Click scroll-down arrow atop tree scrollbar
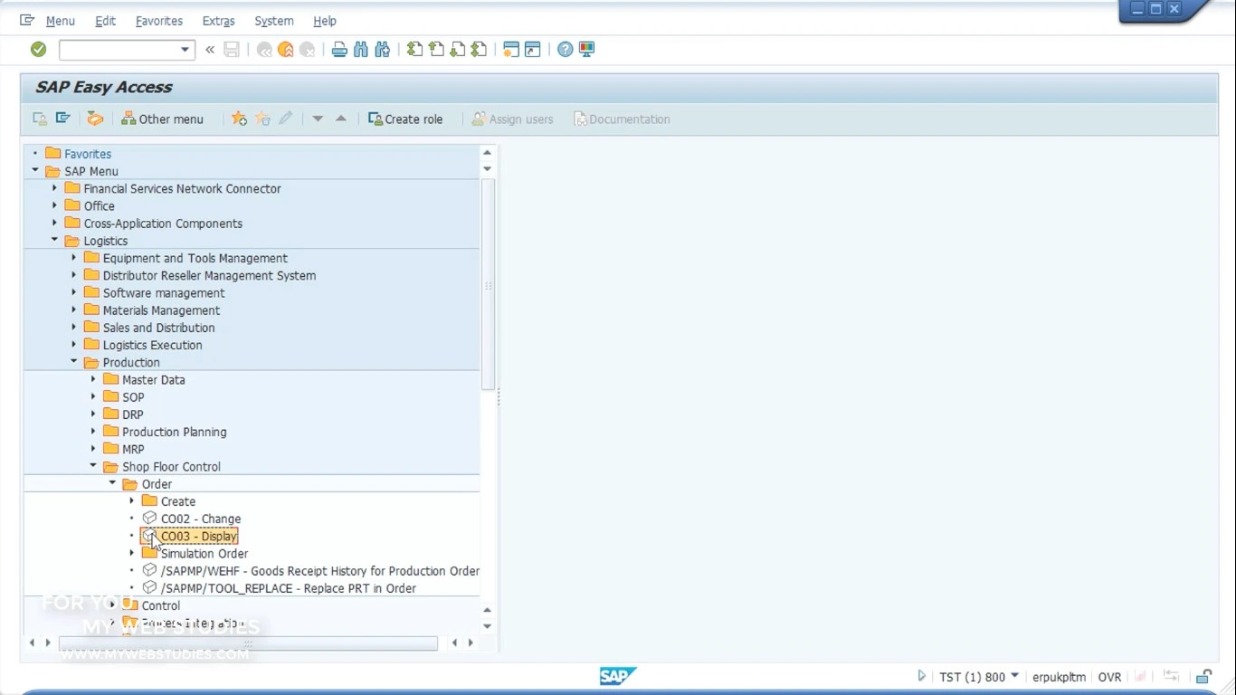1236x695 pixels. (488, 169)
